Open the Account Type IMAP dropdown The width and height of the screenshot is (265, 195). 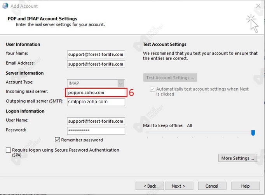pyautogui.click(x=121, y=83)
